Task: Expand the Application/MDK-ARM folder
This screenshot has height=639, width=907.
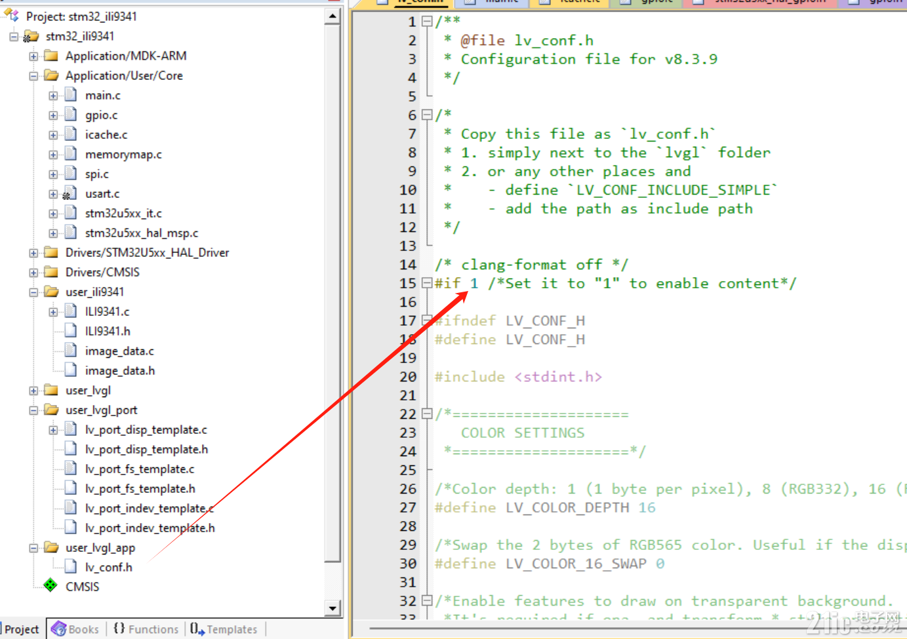Action: pyautogui.click(x=33, y=56)
